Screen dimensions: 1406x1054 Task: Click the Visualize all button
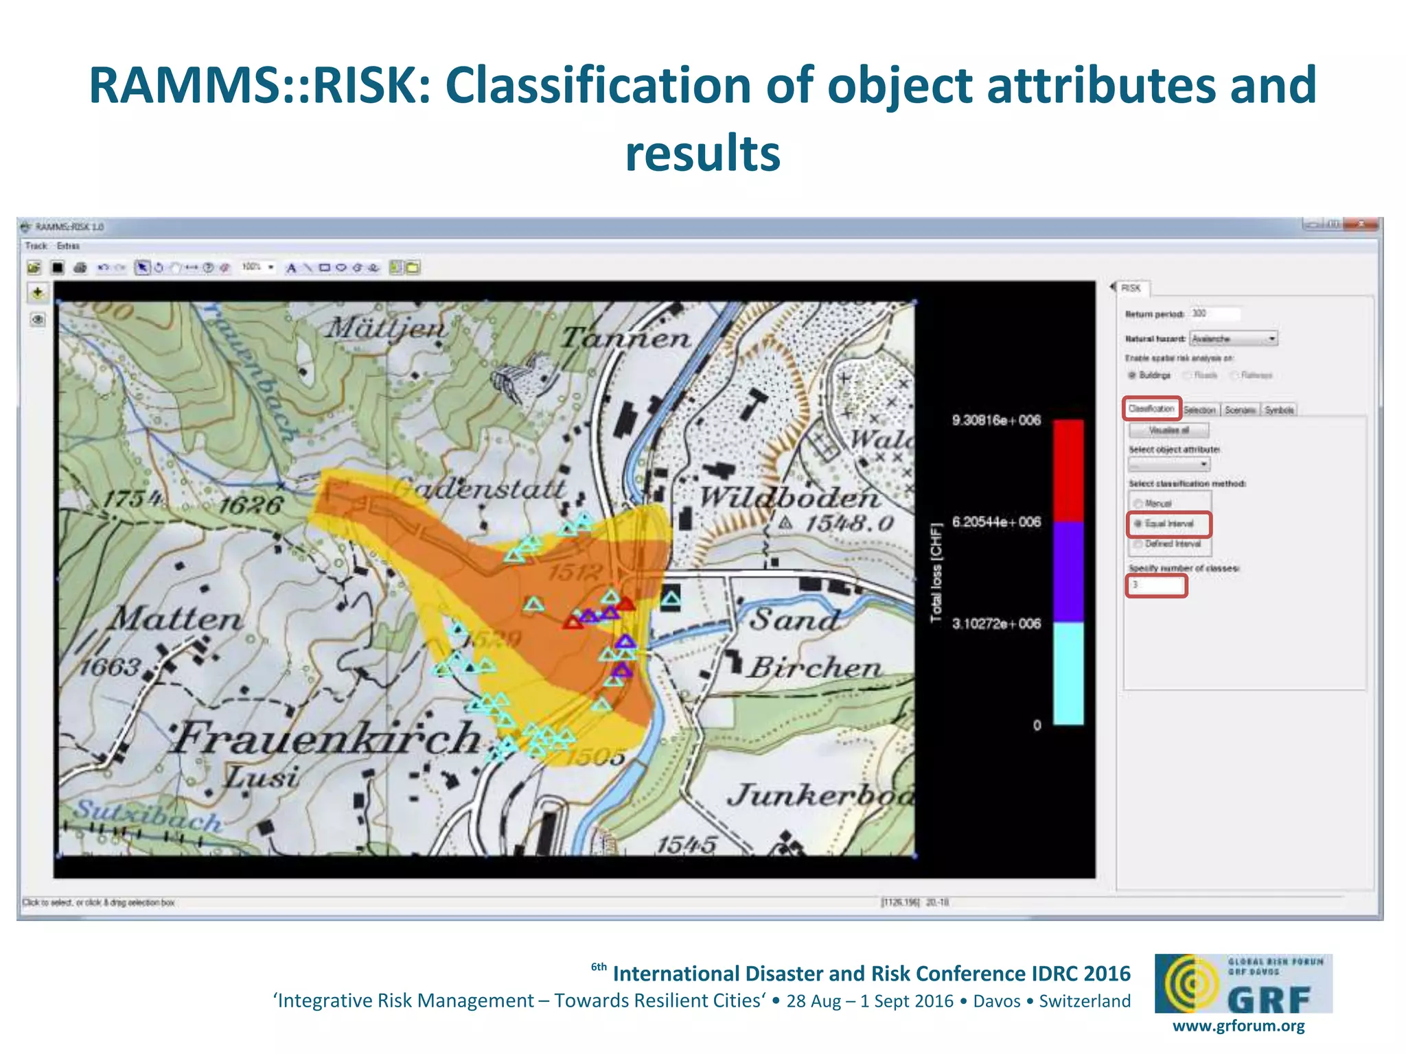tap(1169, 430)
